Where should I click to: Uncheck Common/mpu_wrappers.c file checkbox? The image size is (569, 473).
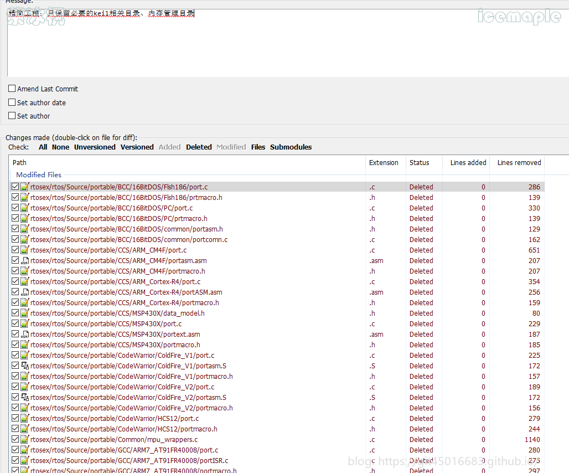pyautogui.click(x=15, y=439)
